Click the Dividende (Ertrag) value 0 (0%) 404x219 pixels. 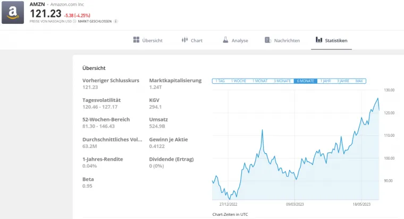(156, 166)
